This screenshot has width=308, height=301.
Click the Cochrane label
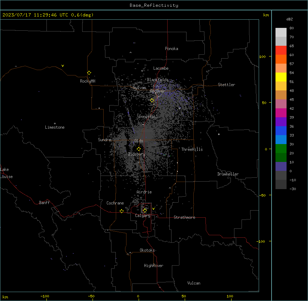115,203
